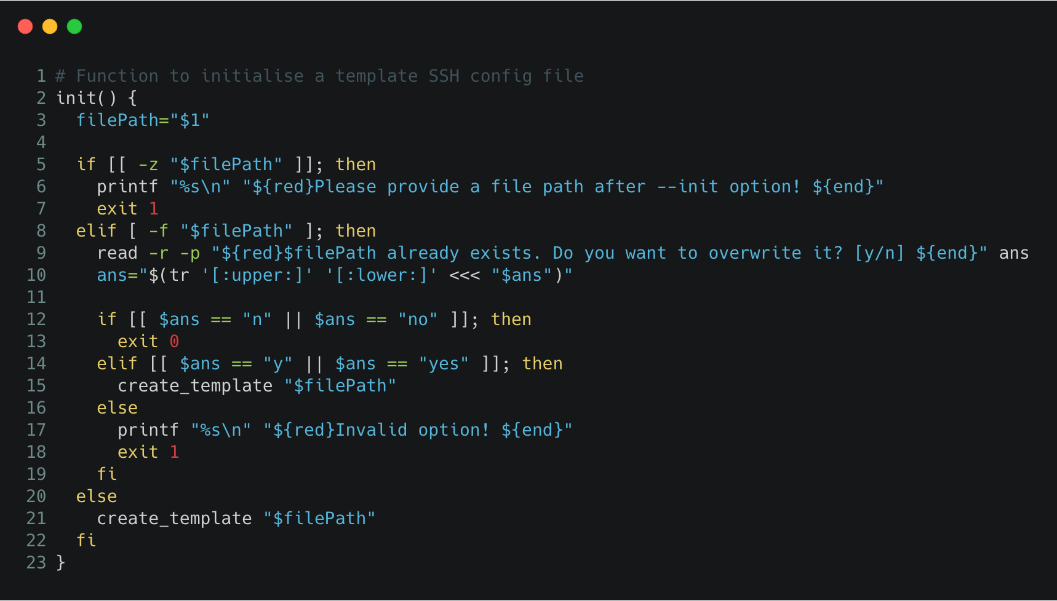Click the "Please provide a file path" string
Image resolution: width=1057 pixels, height=601 pixels.
click(562, 186)
